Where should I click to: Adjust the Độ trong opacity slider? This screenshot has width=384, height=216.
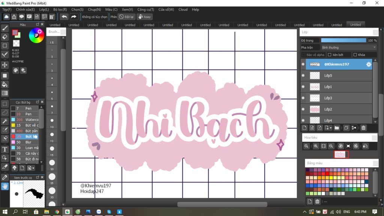click(x=343, y=40)
